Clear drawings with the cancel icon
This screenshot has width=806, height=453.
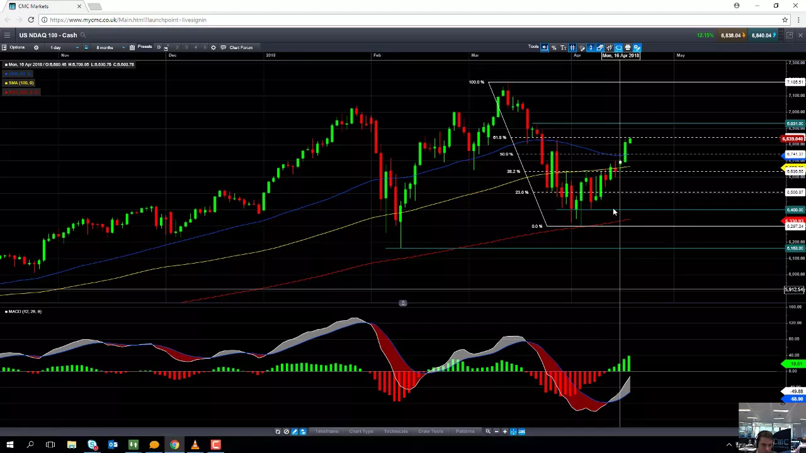pyautogui.click(x=286, y=432)
